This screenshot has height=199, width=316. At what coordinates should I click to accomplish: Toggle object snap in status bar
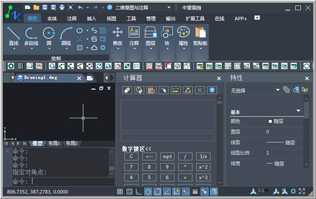coord(157,192)
